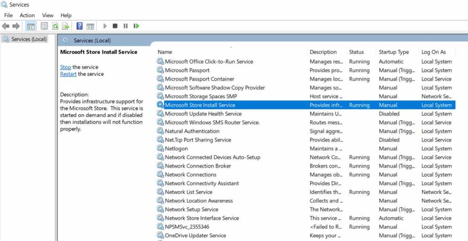Open the Help menu

coord(66,15)
